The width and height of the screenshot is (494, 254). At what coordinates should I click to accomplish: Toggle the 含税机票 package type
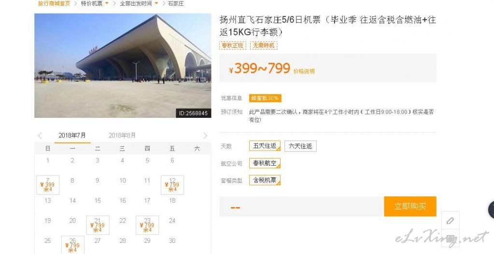pos(265,180)
